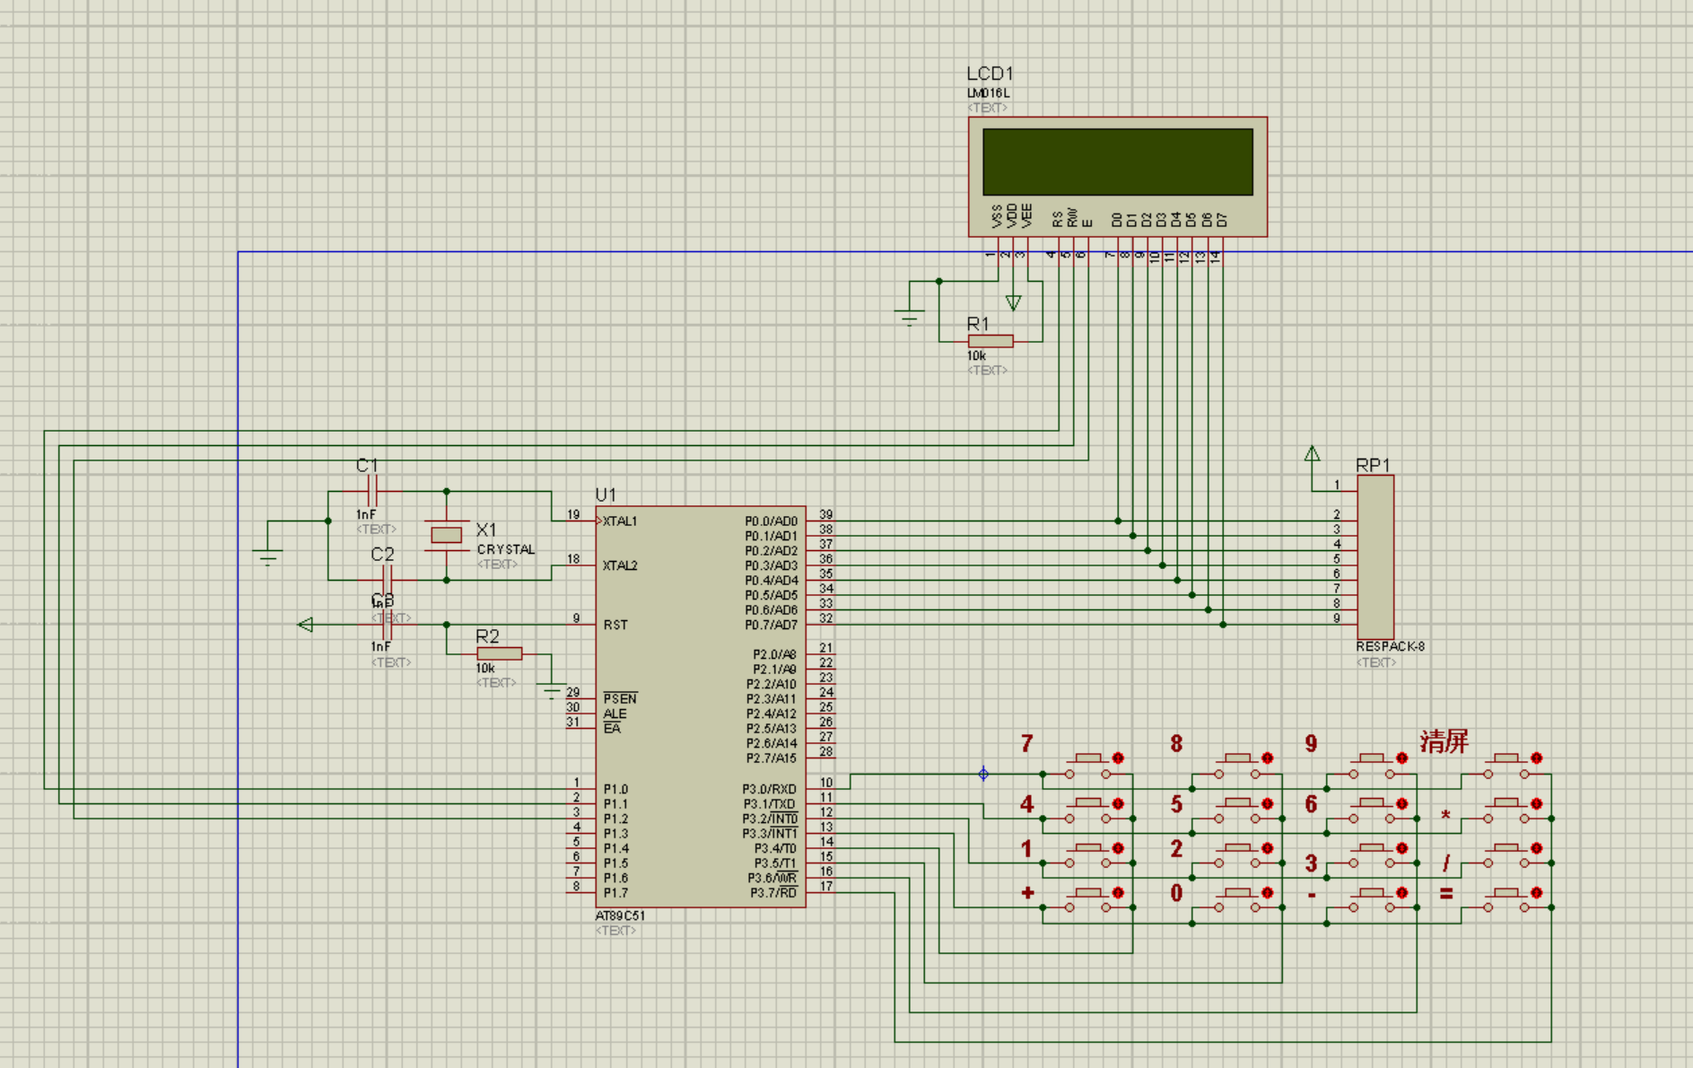The height and width of the screenshot is (1068, 1693).
Task: Toggle the red latch dot on the * key
Action: coord(1537,803)
